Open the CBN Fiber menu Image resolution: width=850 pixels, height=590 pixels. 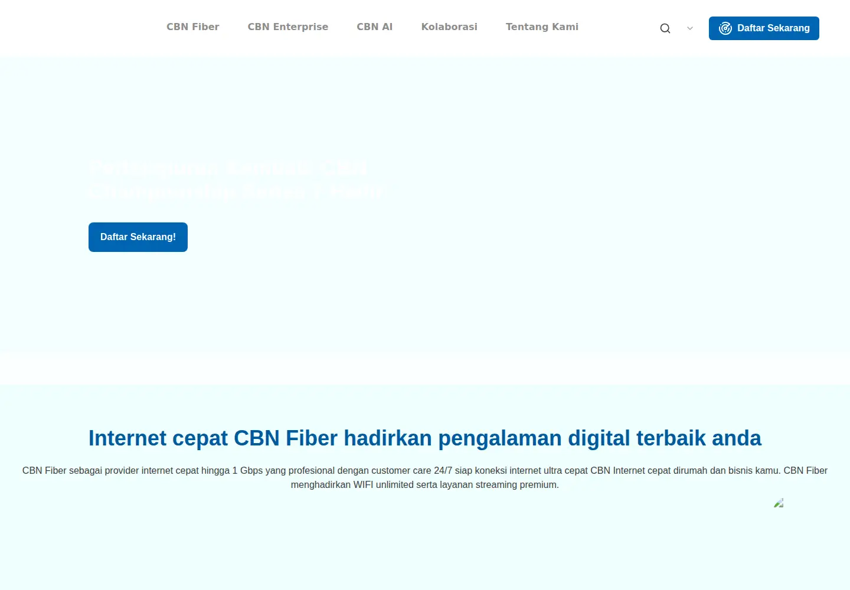point(193,27)
